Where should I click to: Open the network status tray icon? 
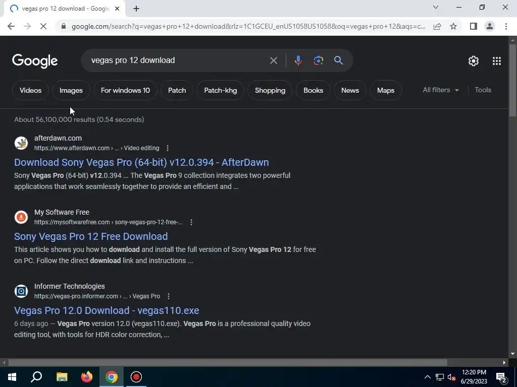440,377
